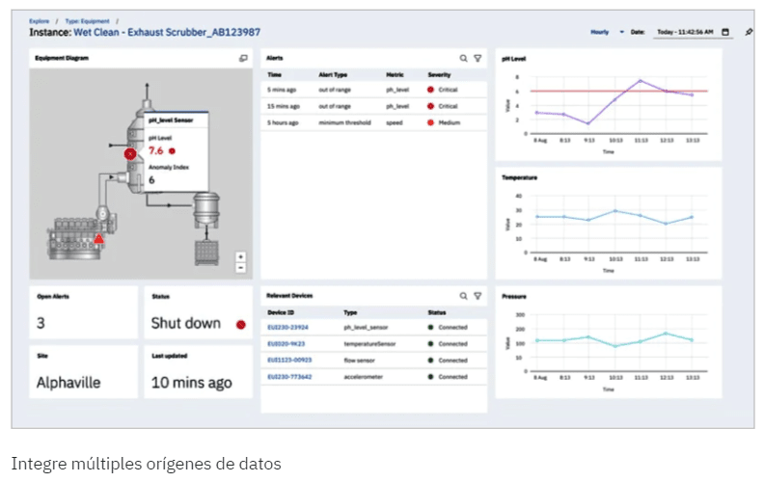Image resolution: width=764 pixels, height=482 pixels.
Task: Filter the Relevant Devices list
Action: [478, 296]
